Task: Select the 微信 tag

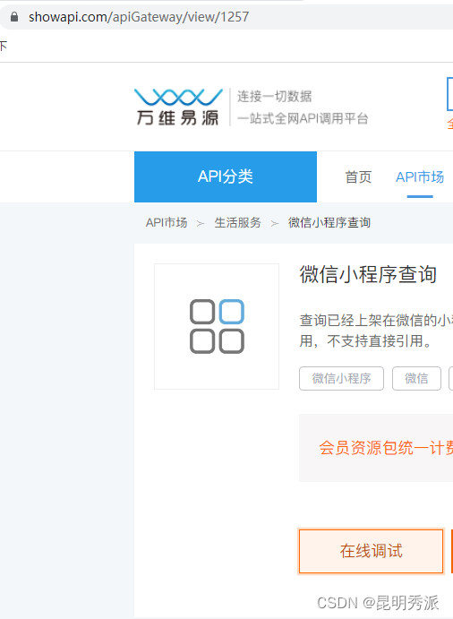Action: pos(416,378)
